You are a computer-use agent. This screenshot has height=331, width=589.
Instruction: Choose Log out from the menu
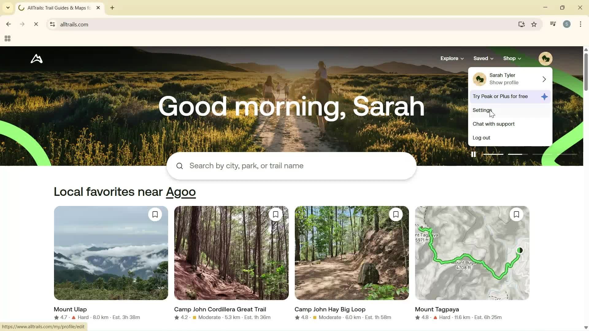[481, 138]
